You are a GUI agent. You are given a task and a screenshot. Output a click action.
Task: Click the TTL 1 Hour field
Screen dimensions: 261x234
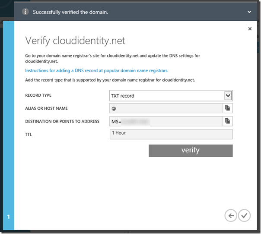[171, 134]
